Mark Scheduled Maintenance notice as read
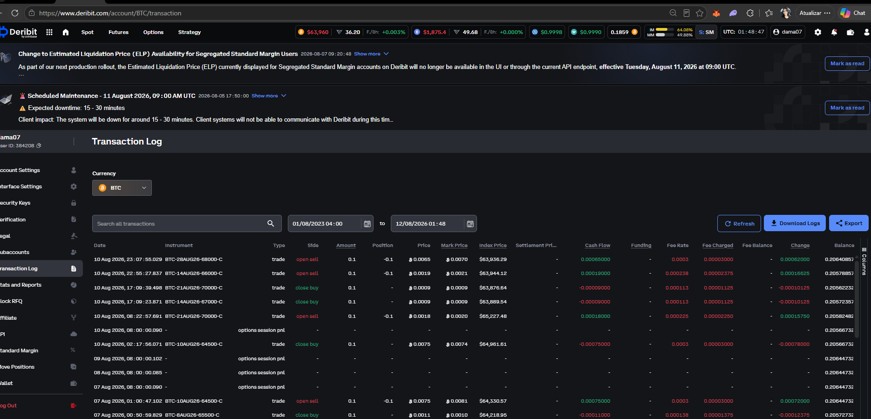Screen dimensions: 871x419 847,108
